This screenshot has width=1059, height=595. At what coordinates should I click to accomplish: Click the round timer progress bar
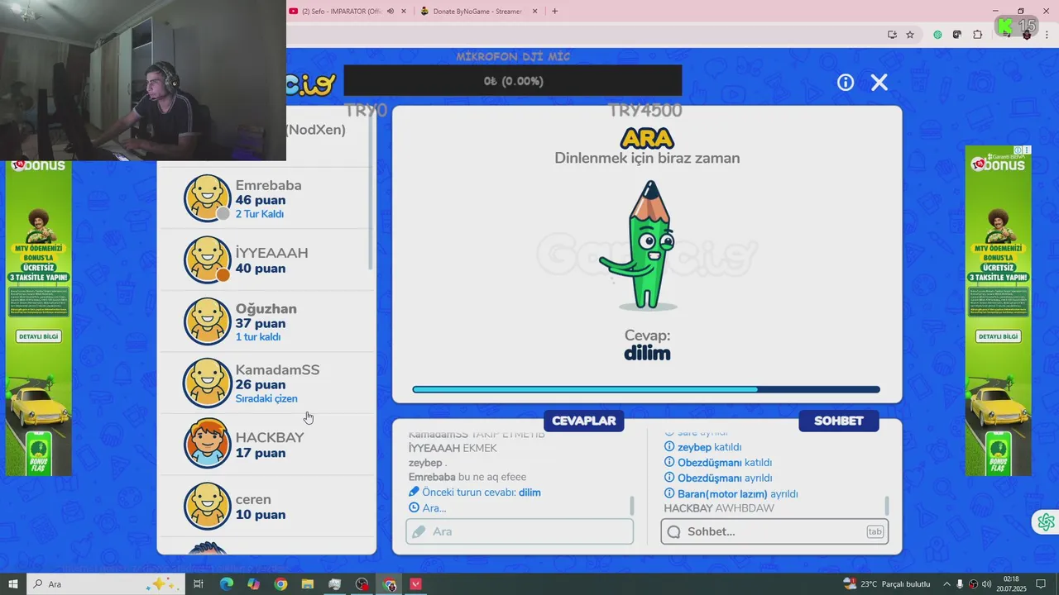click(x=646, y=389)
